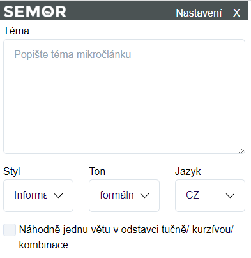Open the Ton dropdown showing formáln
Image resolution: width=251 pixels, height=258 pixels.
click(124, 195)
